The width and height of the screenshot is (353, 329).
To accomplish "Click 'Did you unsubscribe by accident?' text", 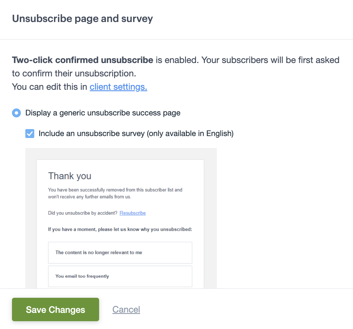I will pos(82,213).
